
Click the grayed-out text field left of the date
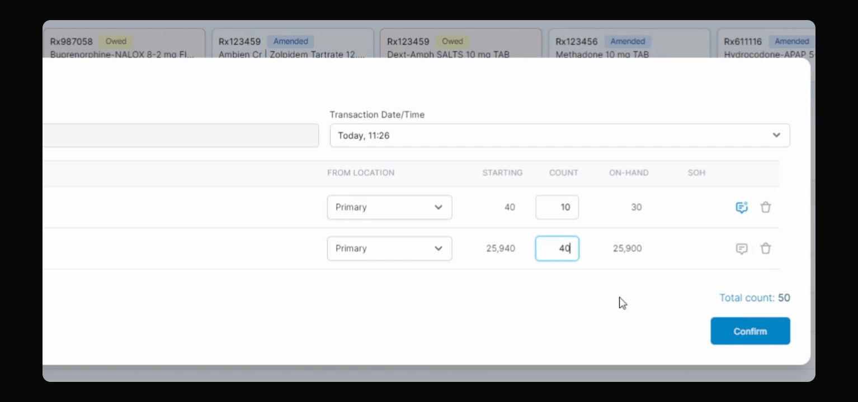pos(181,136)
